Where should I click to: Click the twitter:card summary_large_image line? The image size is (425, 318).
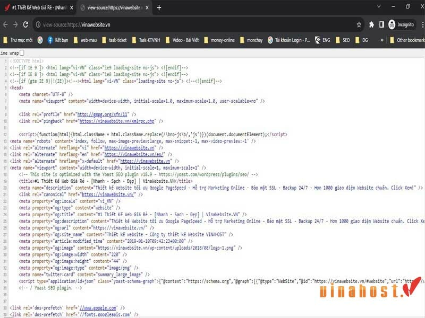point(84,275)
